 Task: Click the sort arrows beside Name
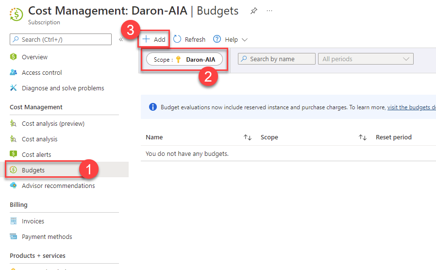[x=248, y=137]
